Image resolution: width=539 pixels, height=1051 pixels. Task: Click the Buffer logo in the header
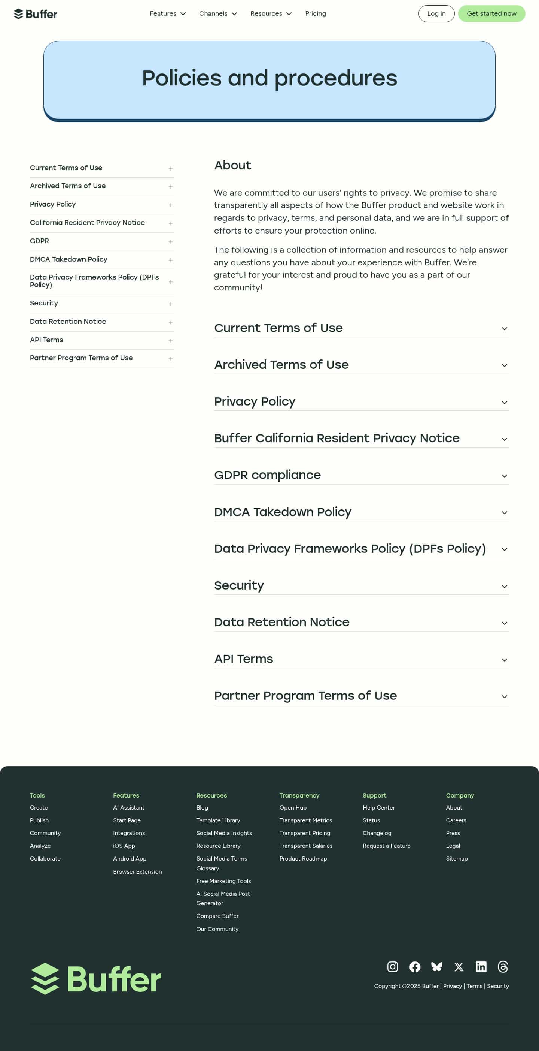(x=36, y=13)
